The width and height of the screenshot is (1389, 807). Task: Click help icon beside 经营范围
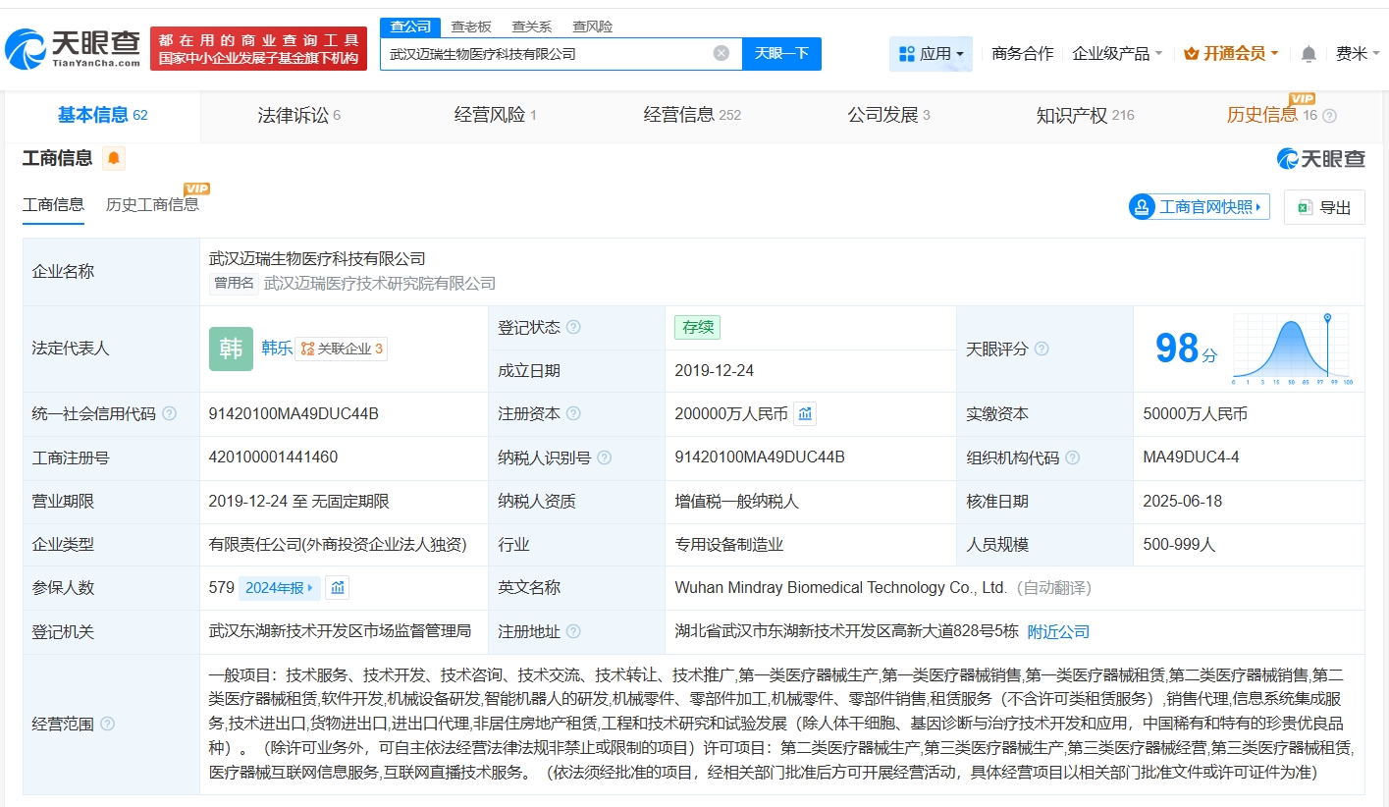click(x=107, y=724)
